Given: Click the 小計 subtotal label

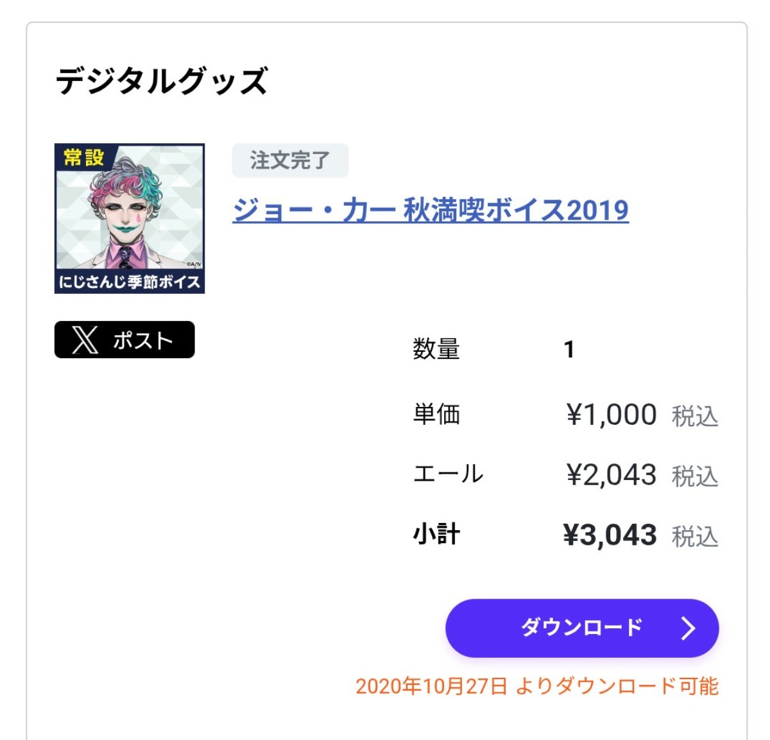Looking at the screenshot, I should point(436,535).
